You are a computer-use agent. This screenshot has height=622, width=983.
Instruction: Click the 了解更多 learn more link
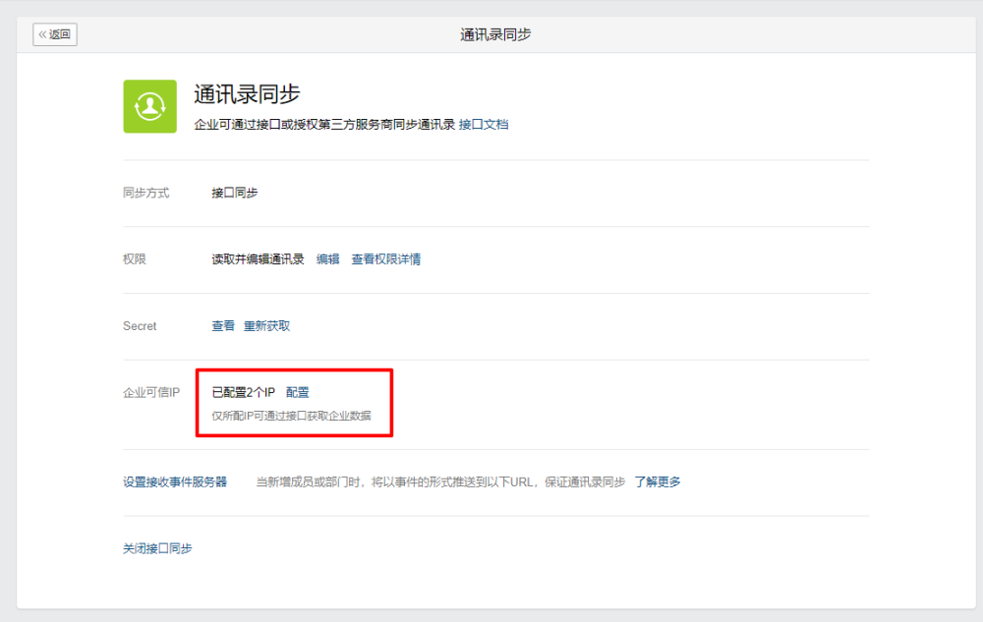pos(658,481)
